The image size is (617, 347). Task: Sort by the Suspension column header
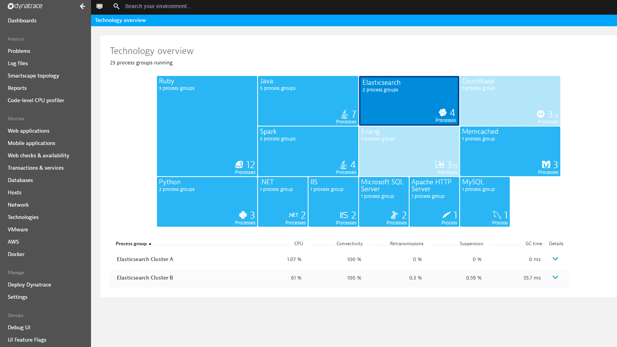471,244
